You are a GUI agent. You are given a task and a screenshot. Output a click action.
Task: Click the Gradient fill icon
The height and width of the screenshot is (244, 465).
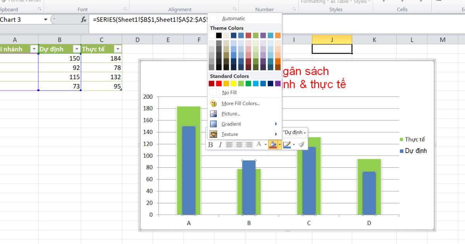pos(214,124)
